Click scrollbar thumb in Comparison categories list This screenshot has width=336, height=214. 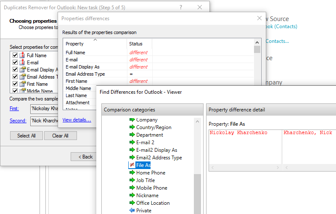pyautogui.click(x=197, y=194)
